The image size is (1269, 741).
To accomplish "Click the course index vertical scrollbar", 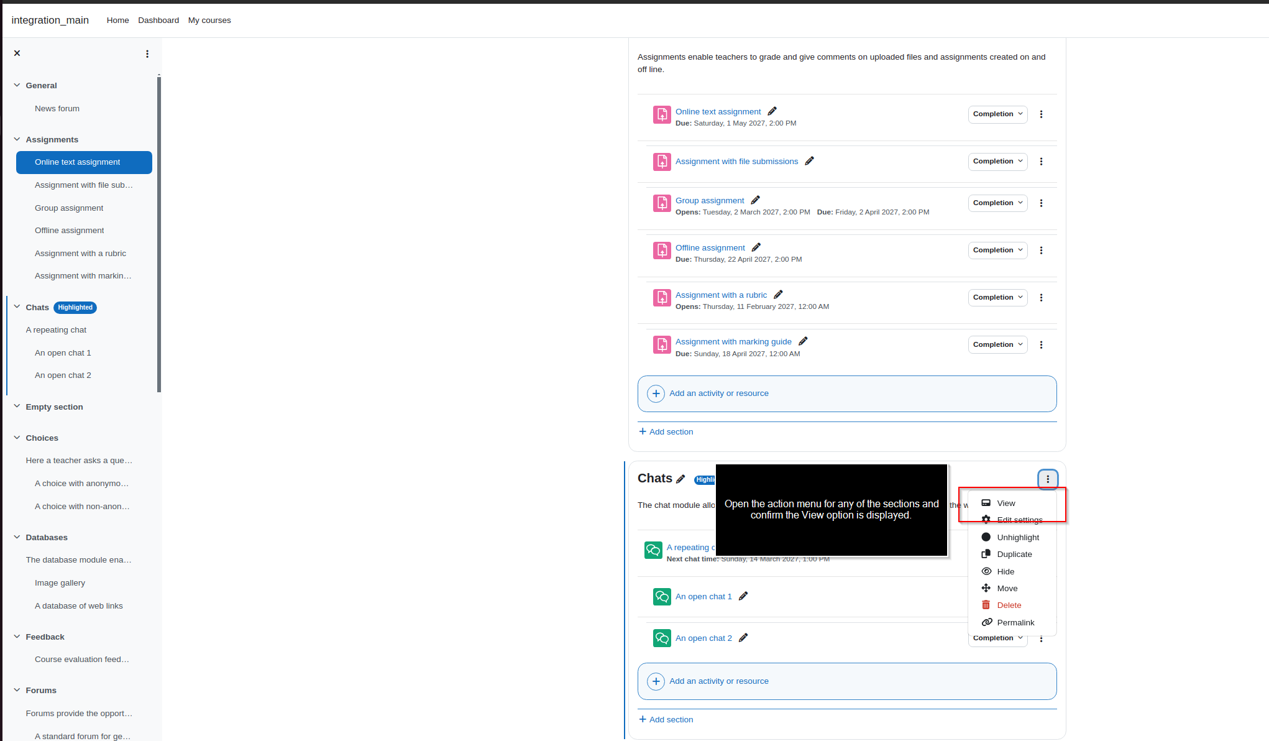I will tap(159, 233).
